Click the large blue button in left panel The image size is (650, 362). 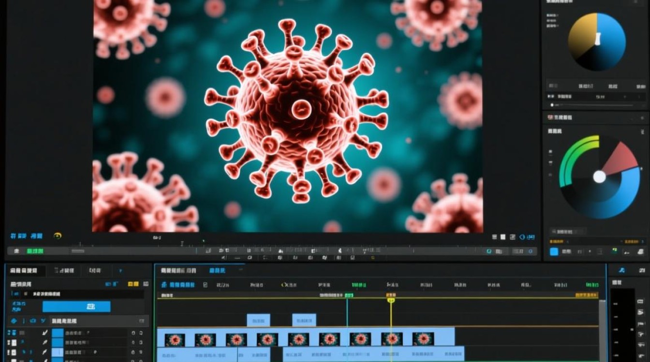click(x=76, y=306)
